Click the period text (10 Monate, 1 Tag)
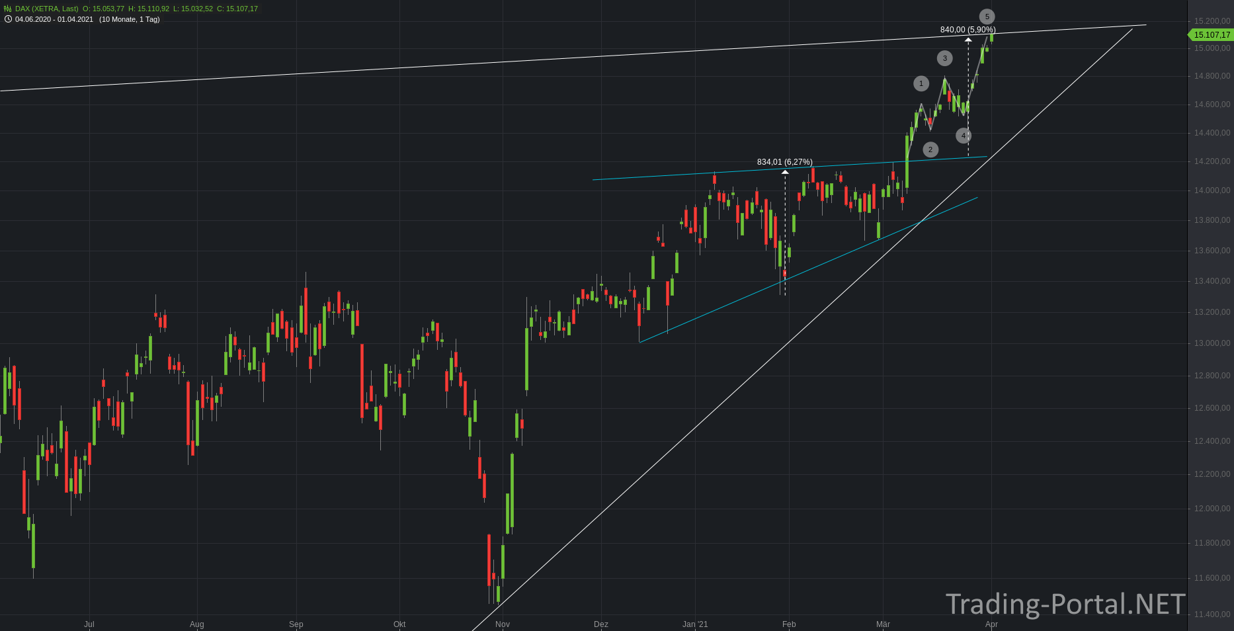The width and height of the screenshot is (1234, 631). pyautogui.click(x=130, y=19)
